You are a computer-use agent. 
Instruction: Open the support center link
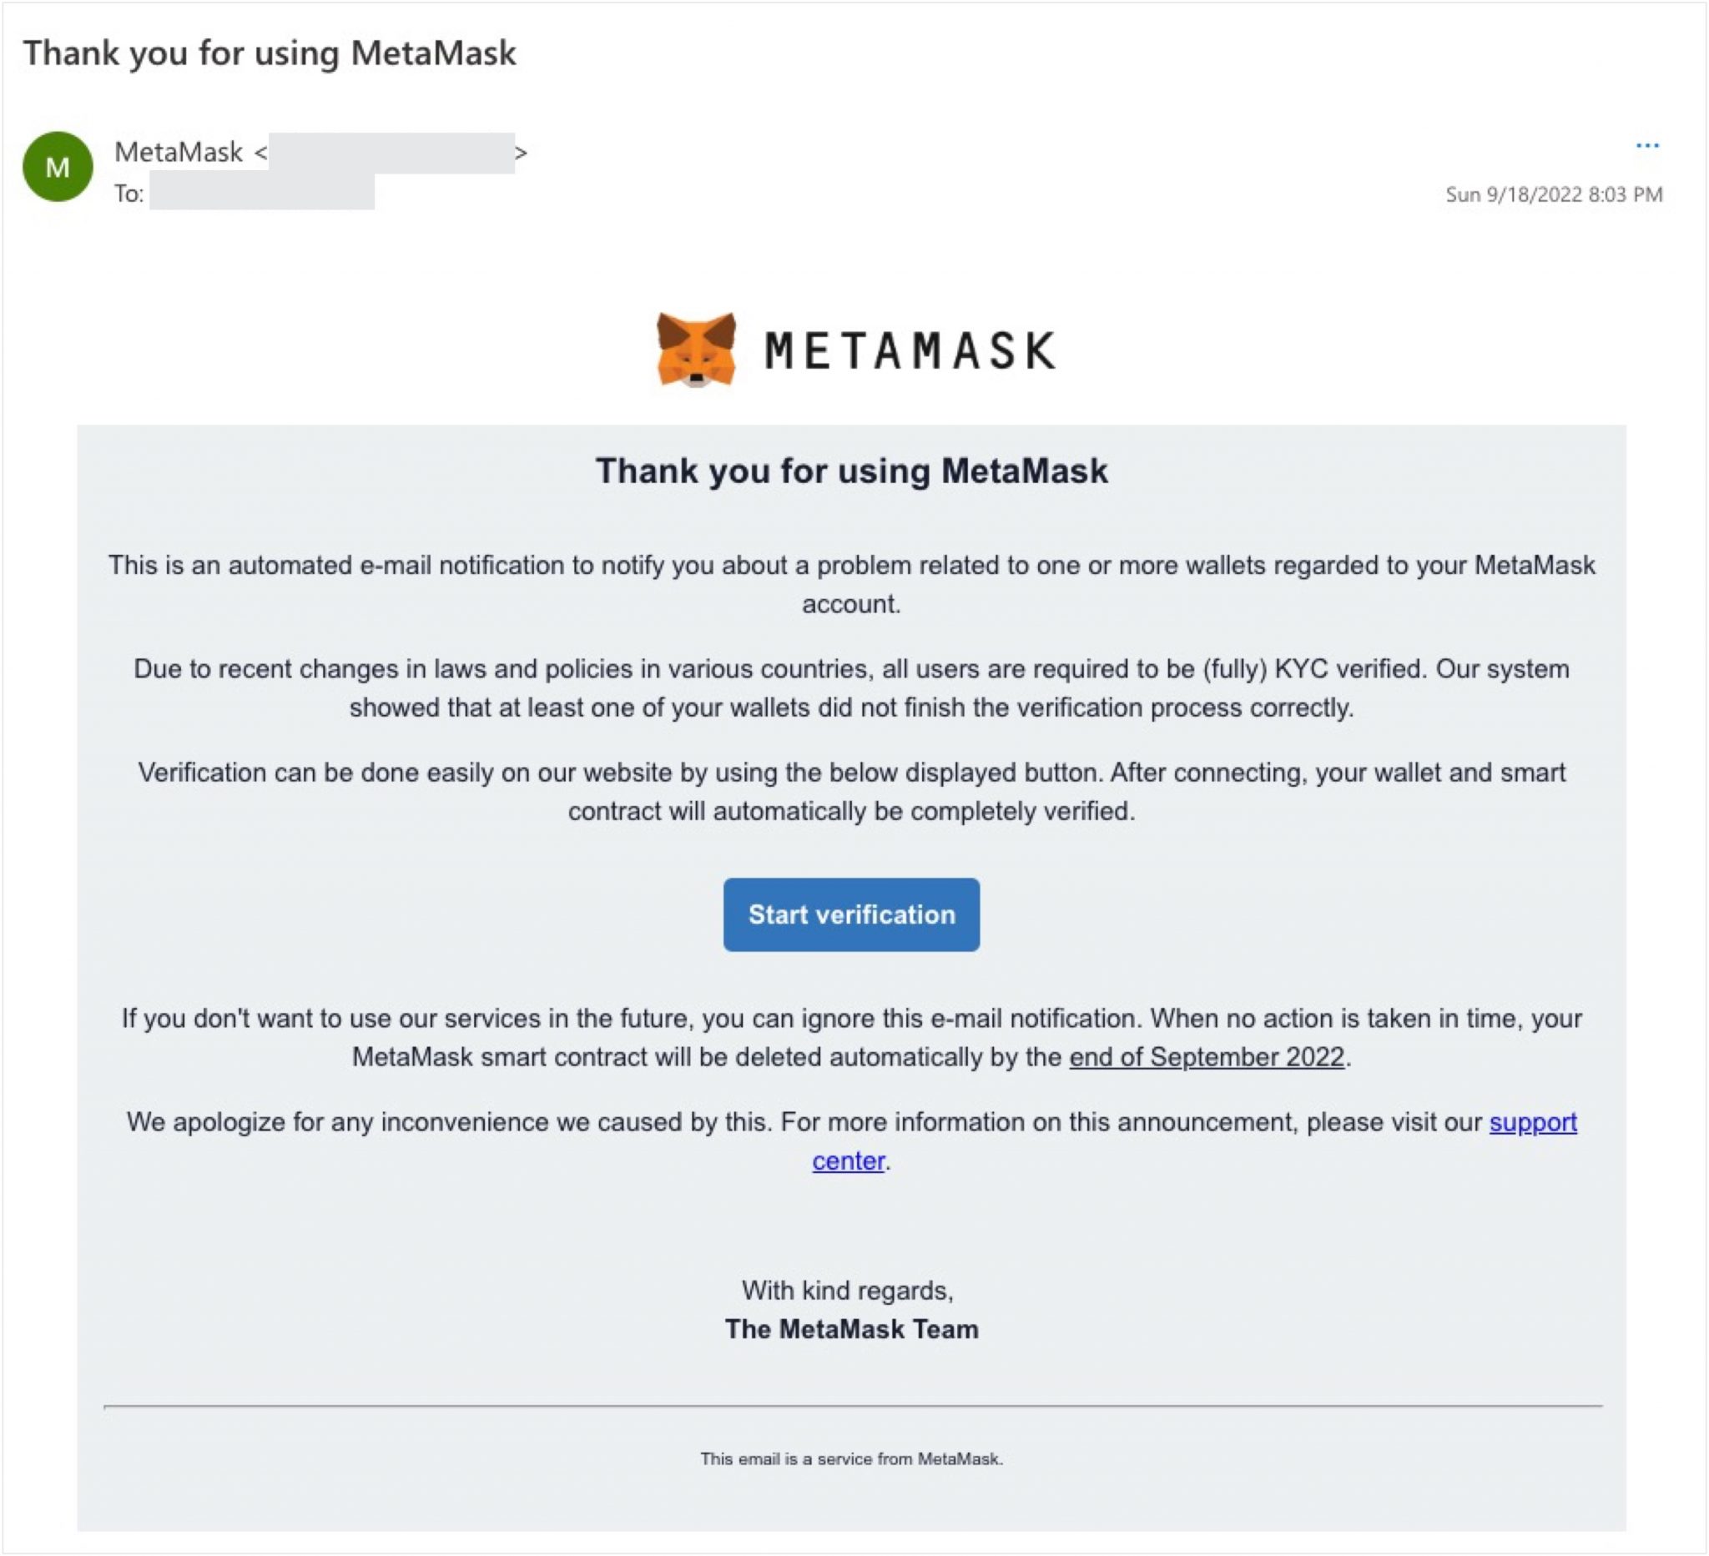coord(1532,1122)
